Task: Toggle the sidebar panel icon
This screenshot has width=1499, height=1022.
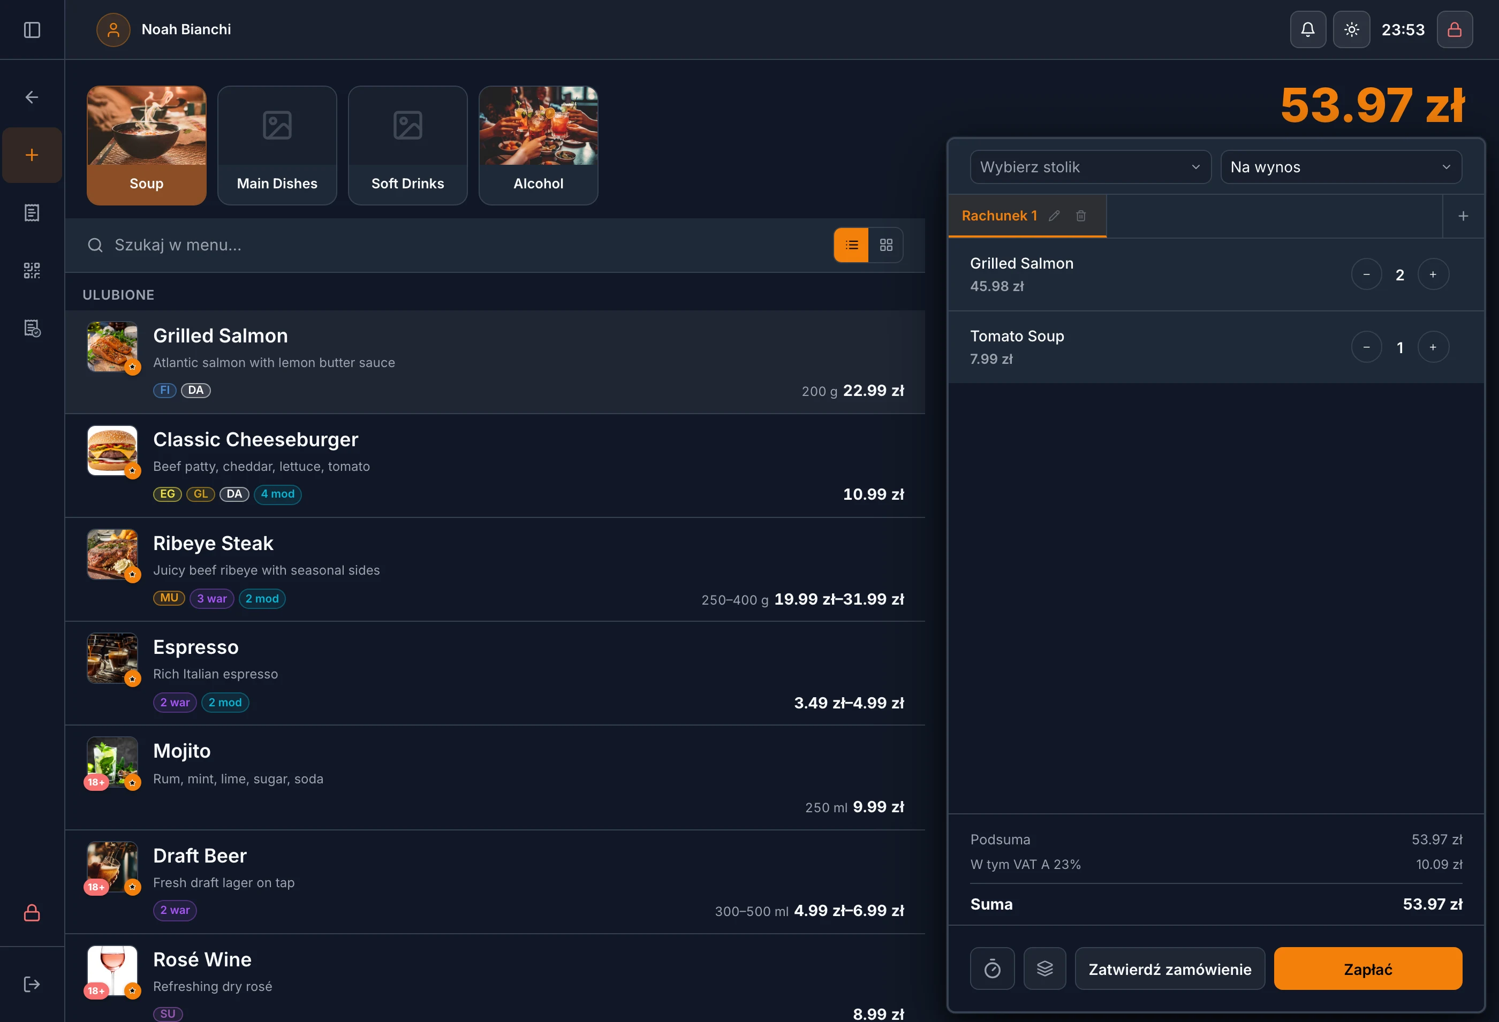Action: [x=32, y=29]
